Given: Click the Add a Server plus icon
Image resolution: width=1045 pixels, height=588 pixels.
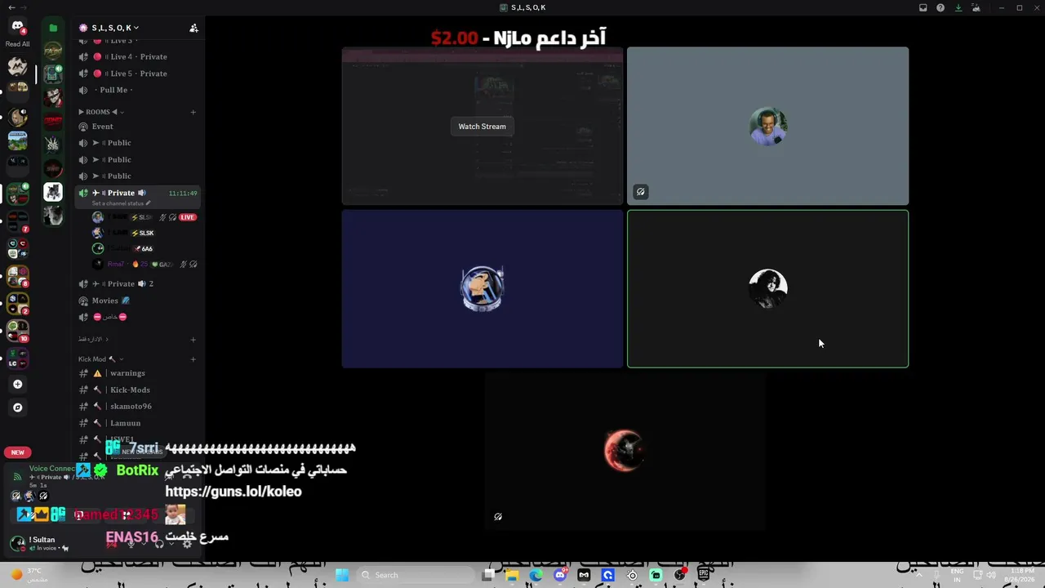Looking at the screenshot, I should (17, 384).
